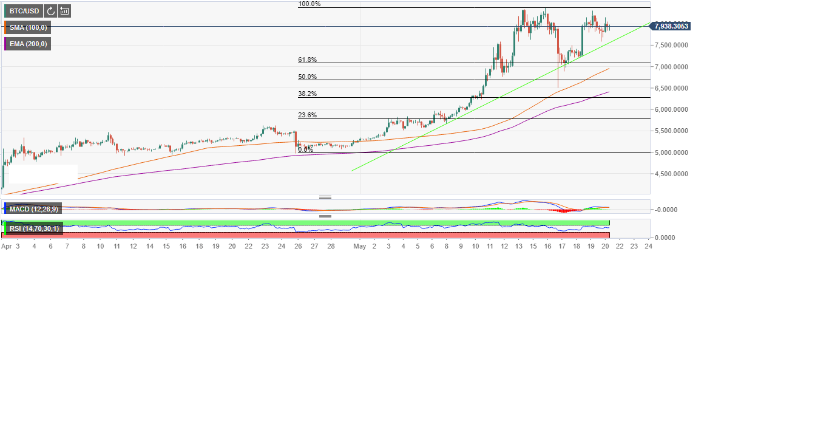
Task: Click the 23.6% Fibonacci level label
Action: [307, 115]
